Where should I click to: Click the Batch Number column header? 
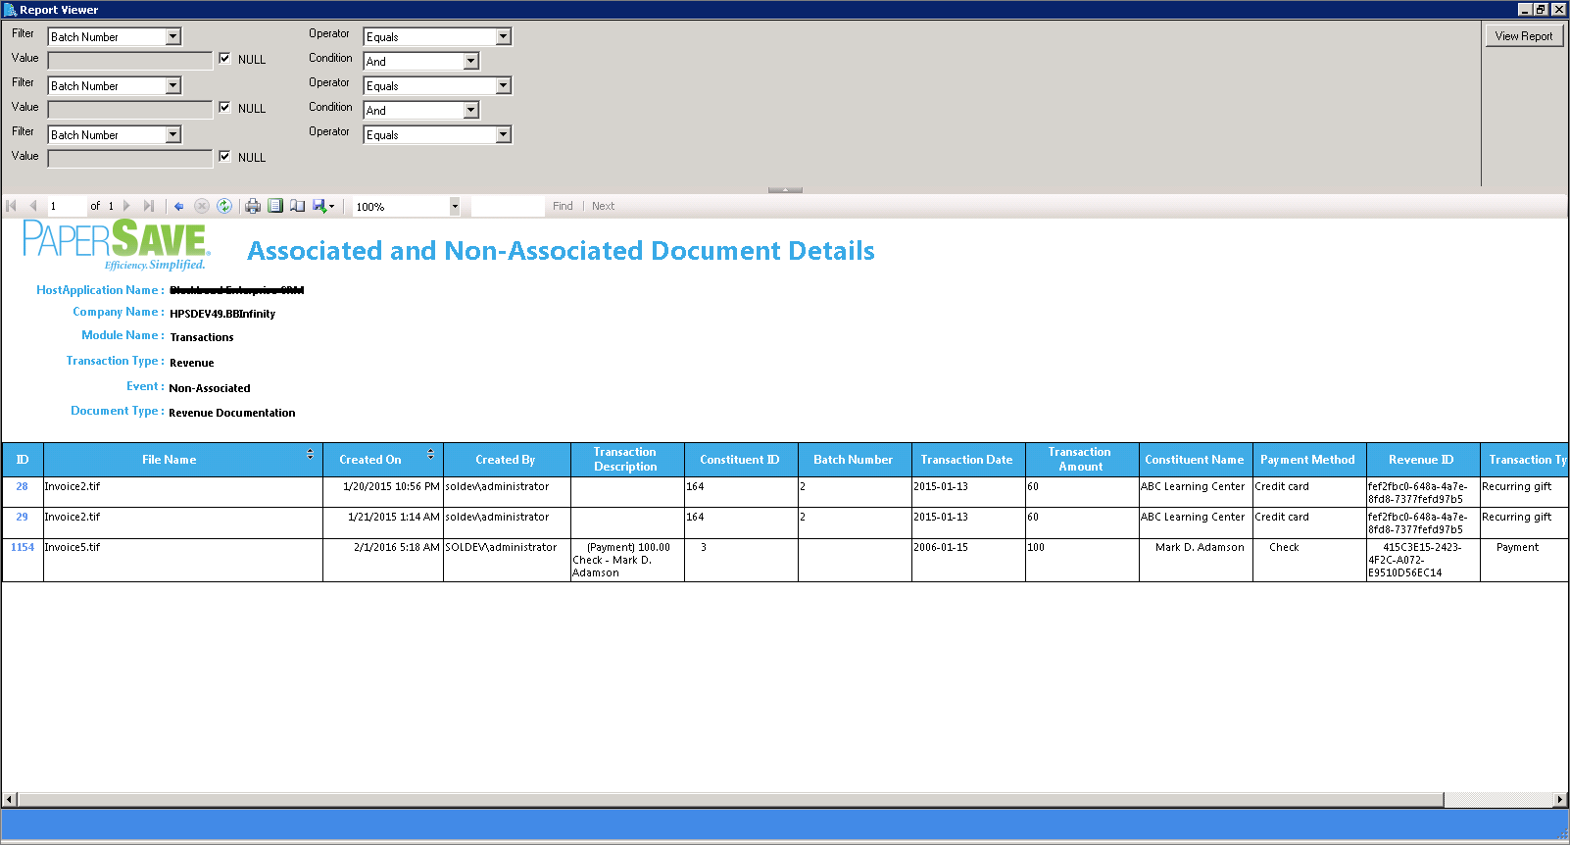click(x=855, y=459)
